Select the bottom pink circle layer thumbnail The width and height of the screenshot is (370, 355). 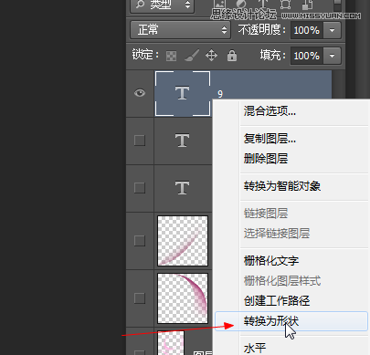pyautogui.click(x=171, y=343)
